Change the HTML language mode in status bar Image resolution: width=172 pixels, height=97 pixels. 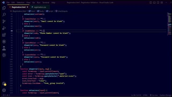pos(145,95)
